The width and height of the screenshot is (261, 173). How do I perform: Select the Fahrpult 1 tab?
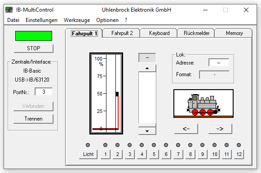tap(84, 33)
